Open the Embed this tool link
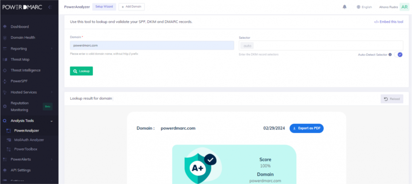412x184 pixels. (388, 22)
